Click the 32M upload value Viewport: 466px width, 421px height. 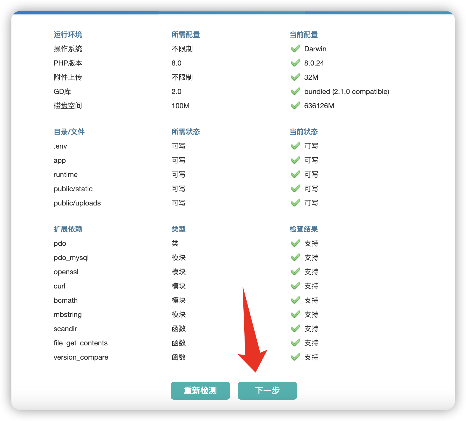pos(311,77)
